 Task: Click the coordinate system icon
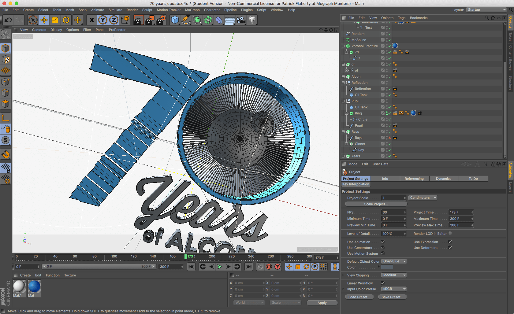click(x=125, y=20)
